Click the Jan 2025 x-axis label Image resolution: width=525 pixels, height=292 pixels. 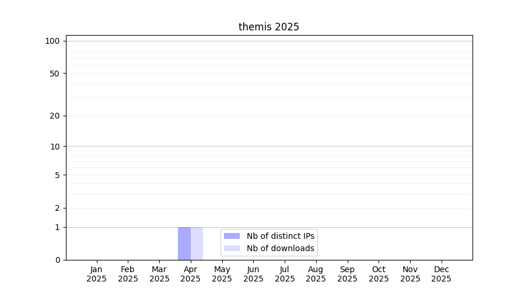coord(97,274)
